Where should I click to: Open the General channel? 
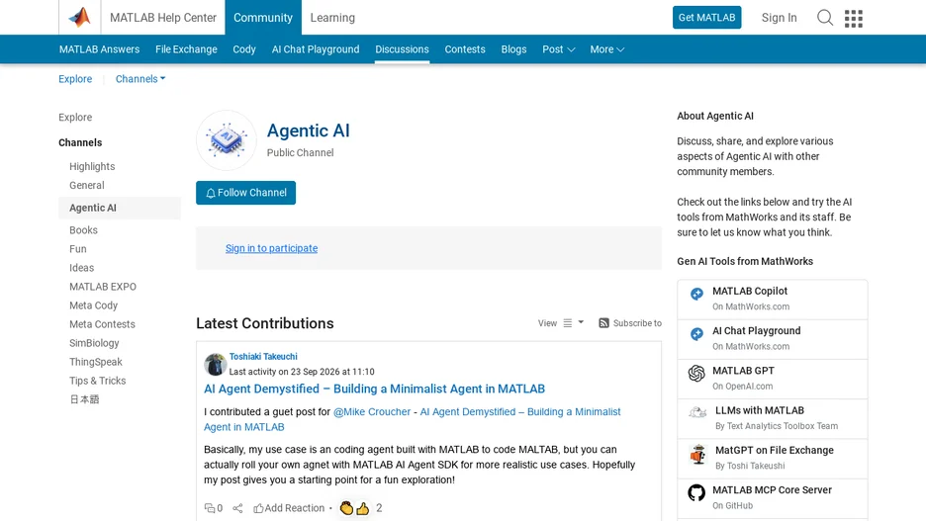[x=87, y=185]
